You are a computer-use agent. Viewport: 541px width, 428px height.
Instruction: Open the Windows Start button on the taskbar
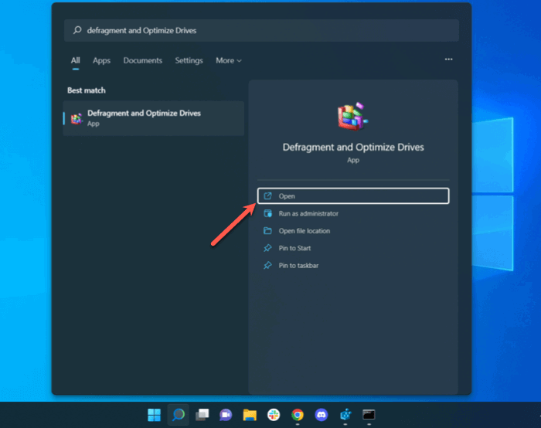(154, 415)
